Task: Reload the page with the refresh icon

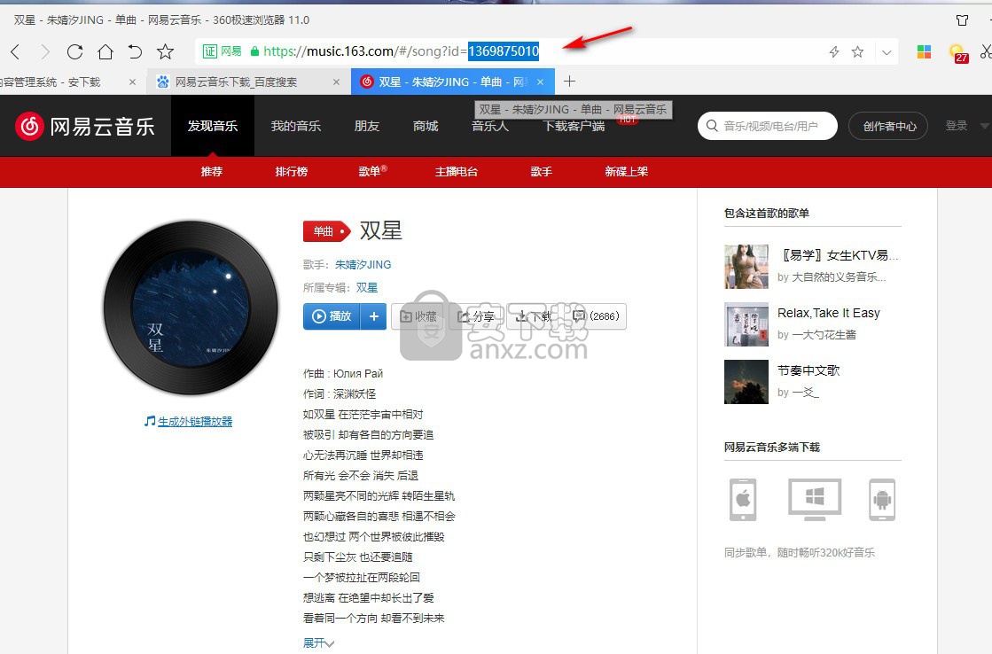Action: (74, 51)
